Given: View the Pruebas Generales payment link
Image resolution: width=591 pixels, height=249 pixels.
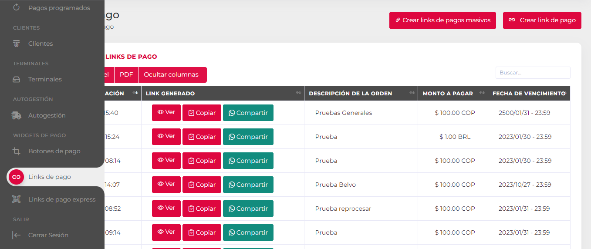Looking at the screenshot, I should tap(166, 113).
